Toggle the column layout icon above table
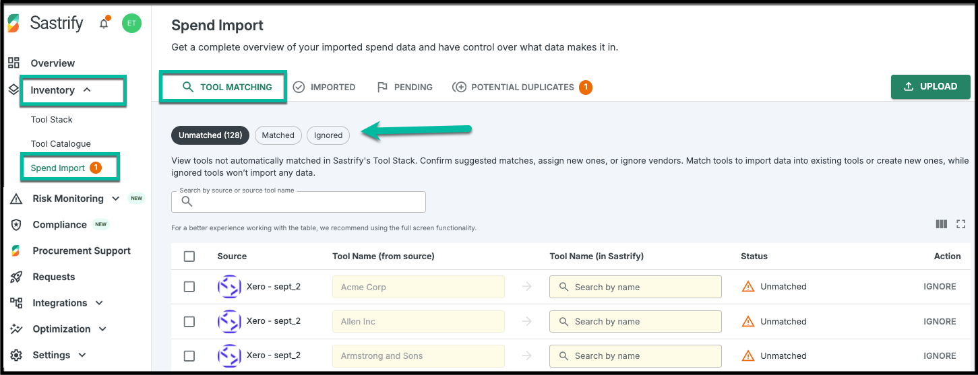The width and height of the screenshot is (978, 375). [942, 224]
